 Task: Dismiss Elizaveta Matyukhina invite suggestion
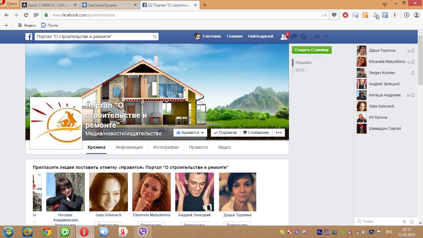point(168,175)
